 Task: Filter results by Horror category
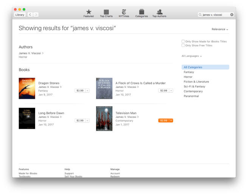(188, 77)
